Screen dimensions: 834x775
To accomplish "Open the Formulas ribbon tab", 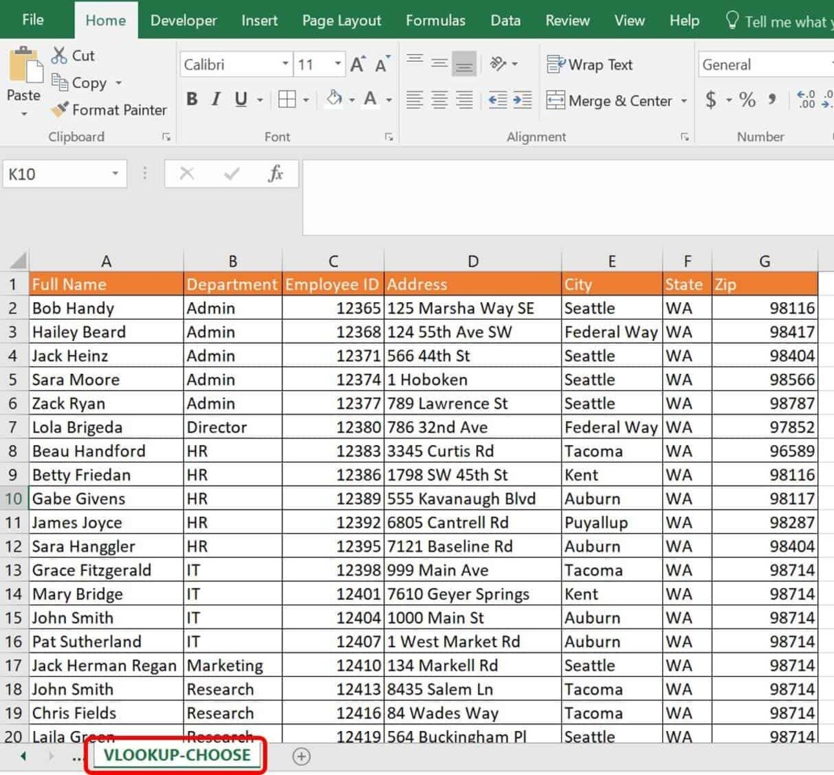I will (435, 21).
